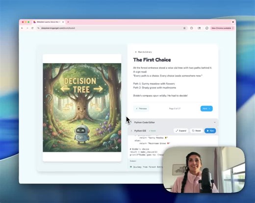This screenshot has height=203, width=255.
Task: Collapse the Python Code Editor chevron
Action: (215, 123)
